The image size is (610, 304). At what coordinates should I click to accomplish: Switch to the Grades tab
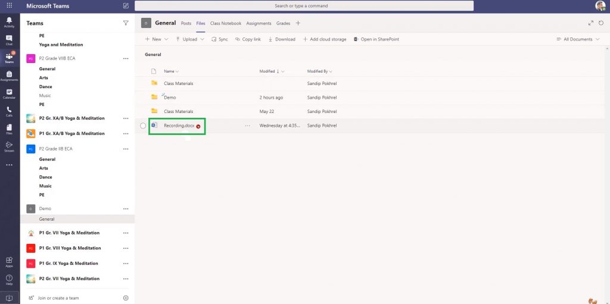[x=283, y=23]
